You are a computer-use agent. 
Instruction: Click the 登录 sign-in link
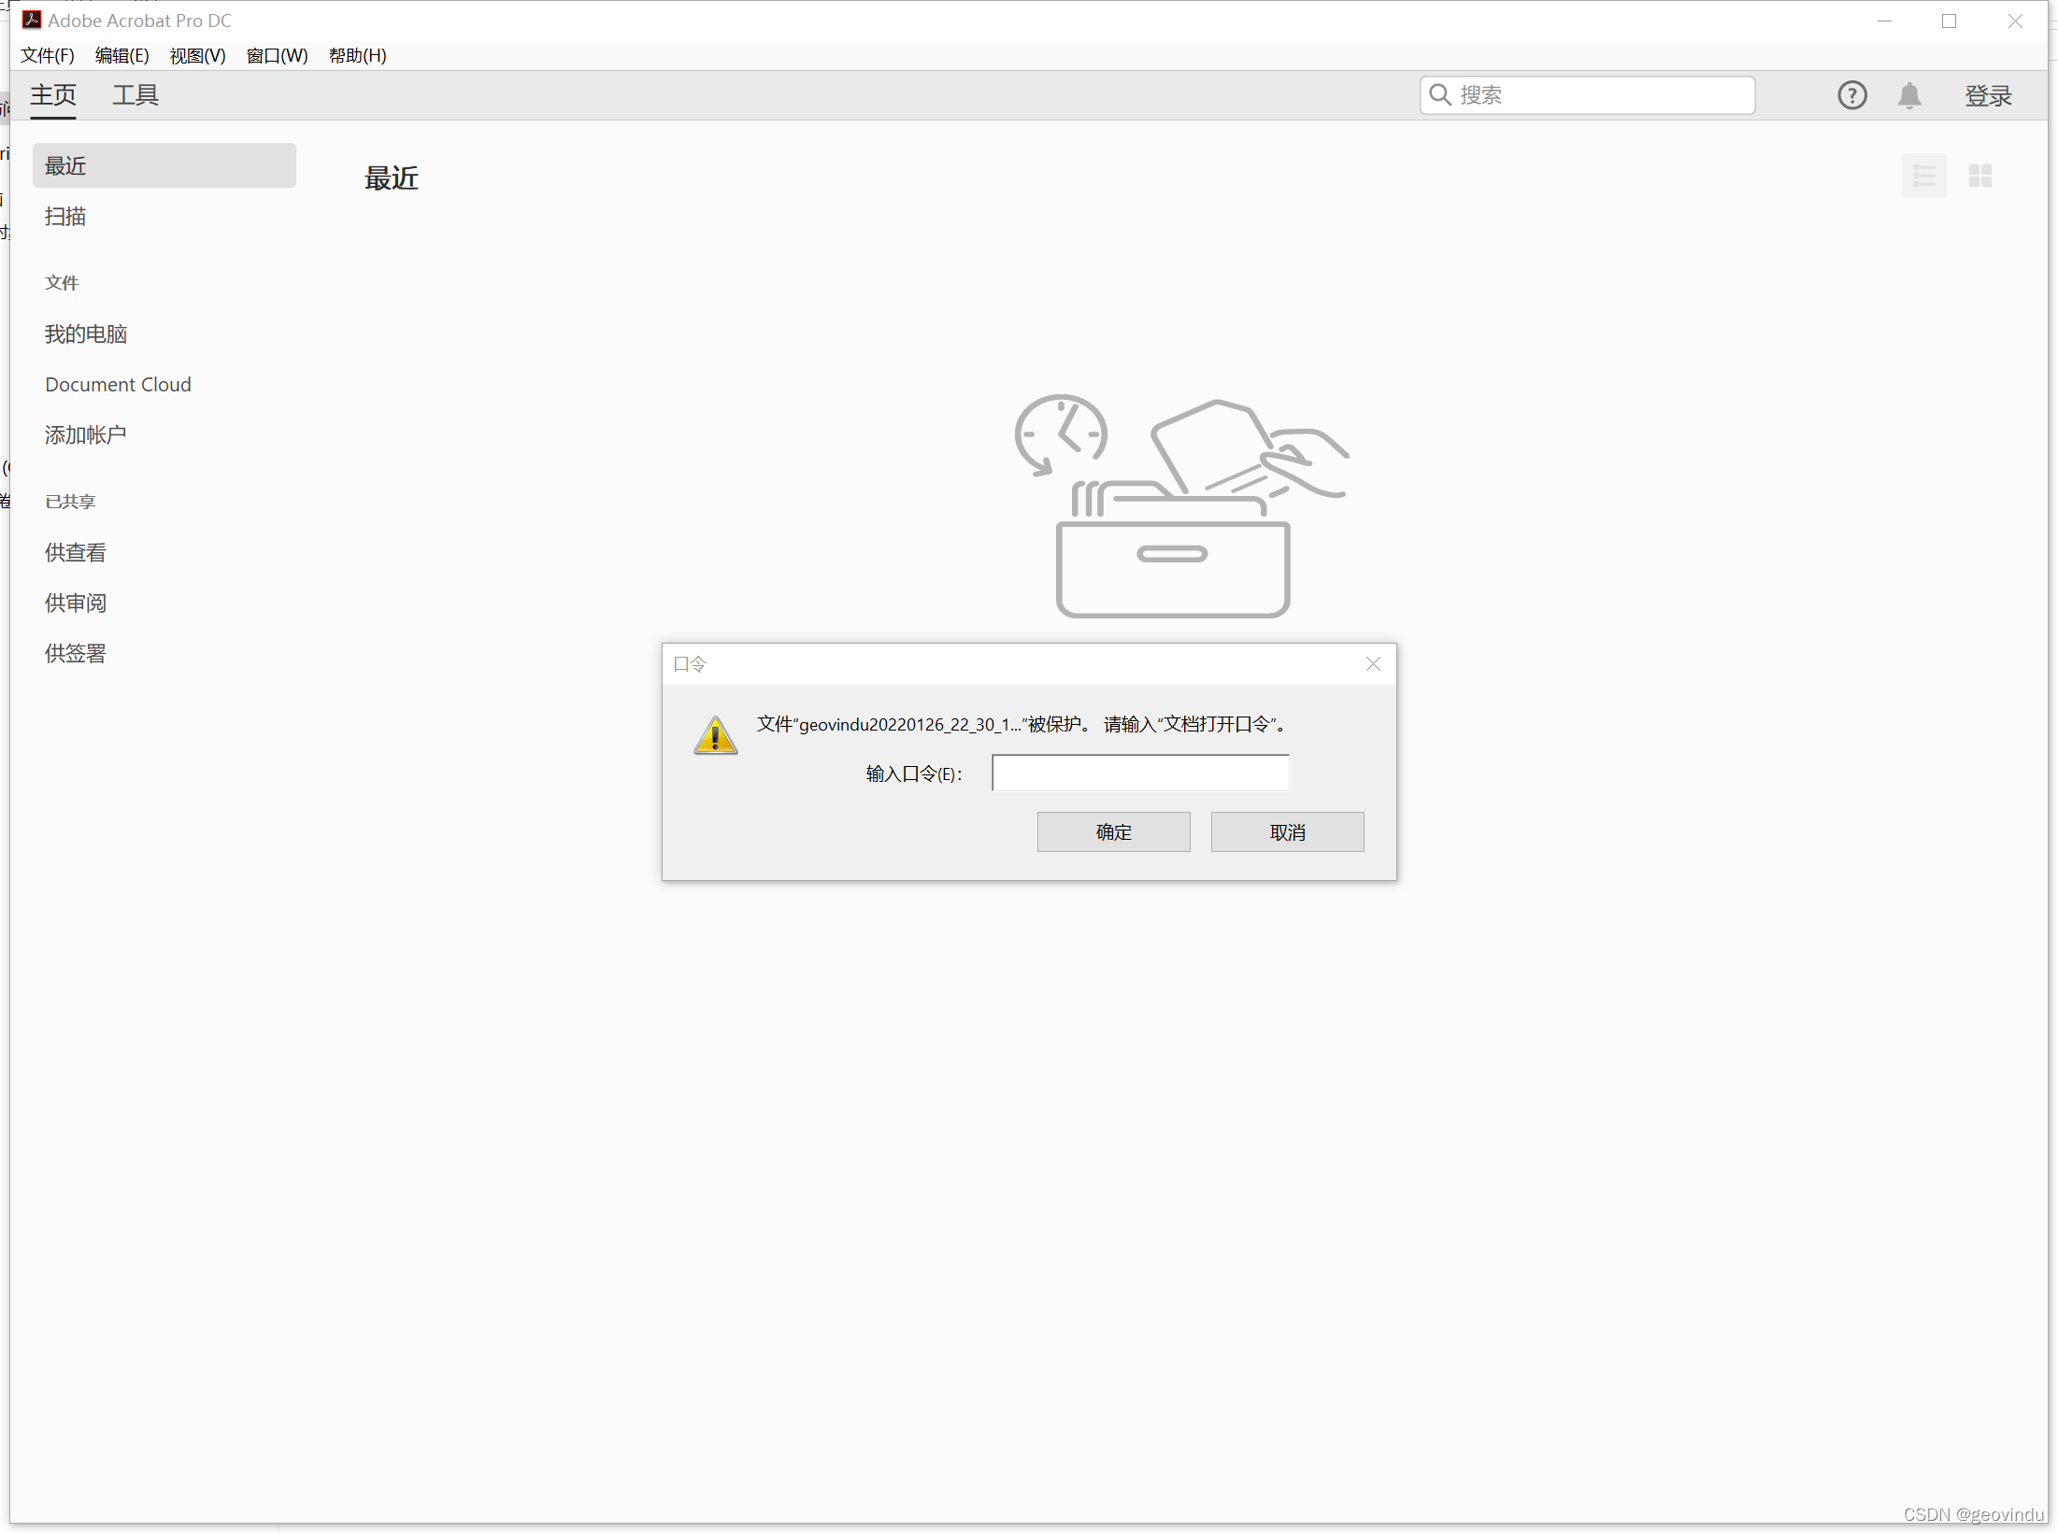pos(1987,95)
